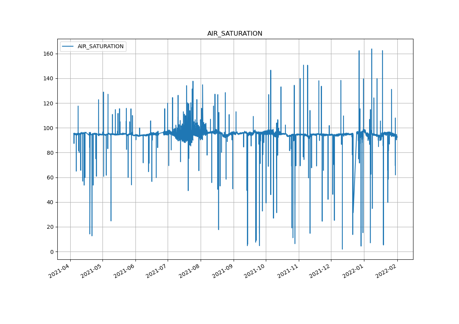Screen dimensions: 459x324
Task: Click the AIR_SATURATION chart title
Action: (234, 34)
